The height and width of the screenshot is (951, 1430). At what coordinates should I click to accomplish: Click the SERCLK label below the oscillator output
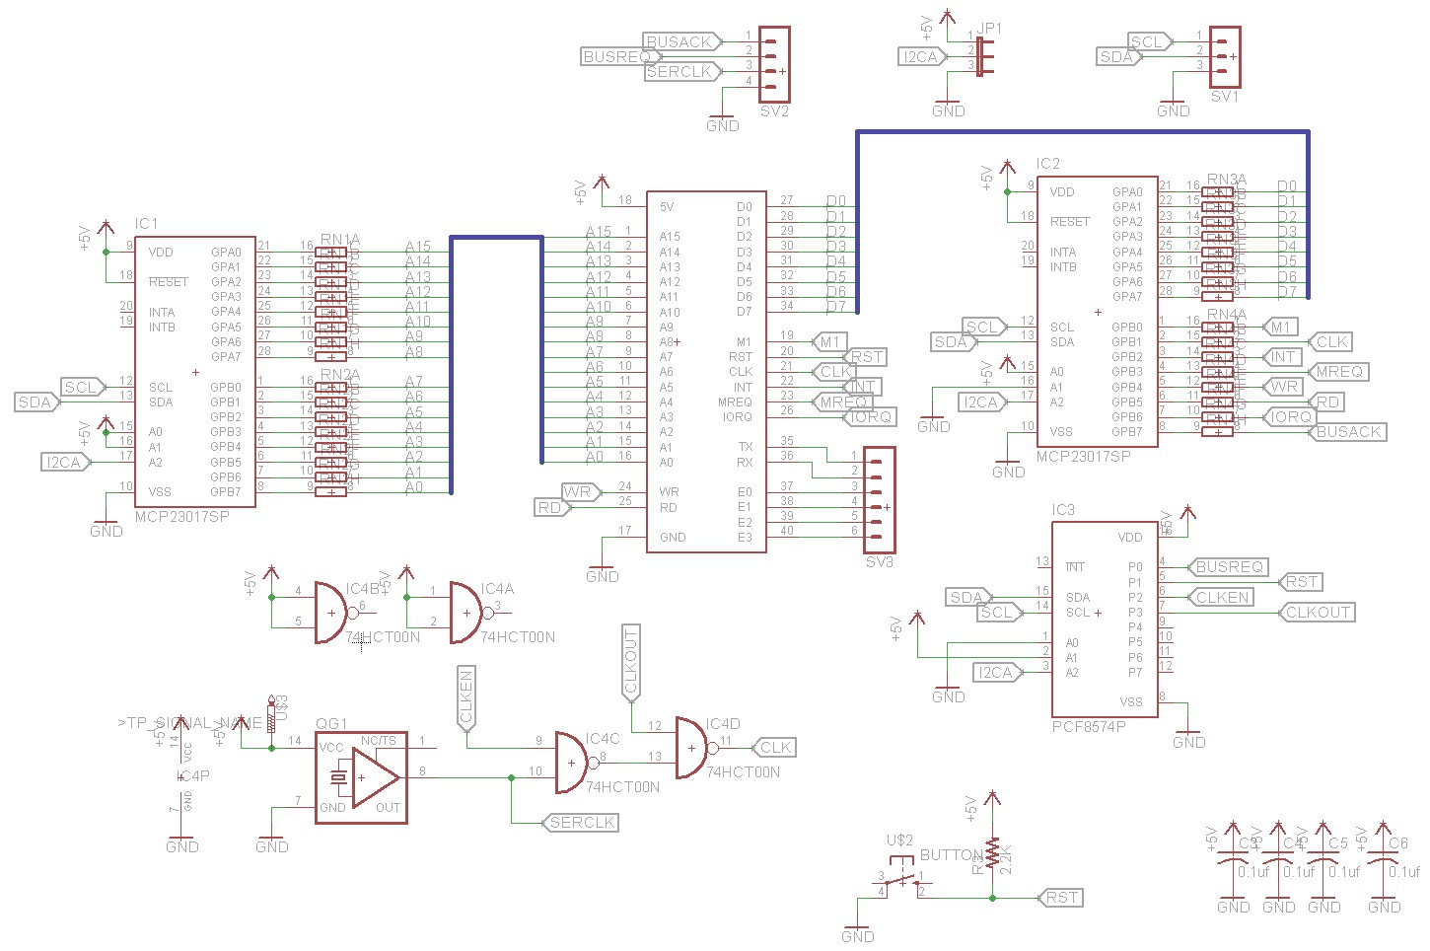pos(580,822)
